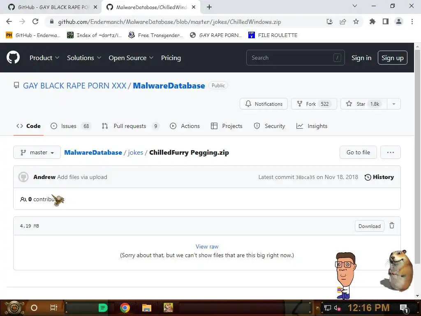Expand the Solutions menu
Screen dimensions: 421x316
click(84, 58)
